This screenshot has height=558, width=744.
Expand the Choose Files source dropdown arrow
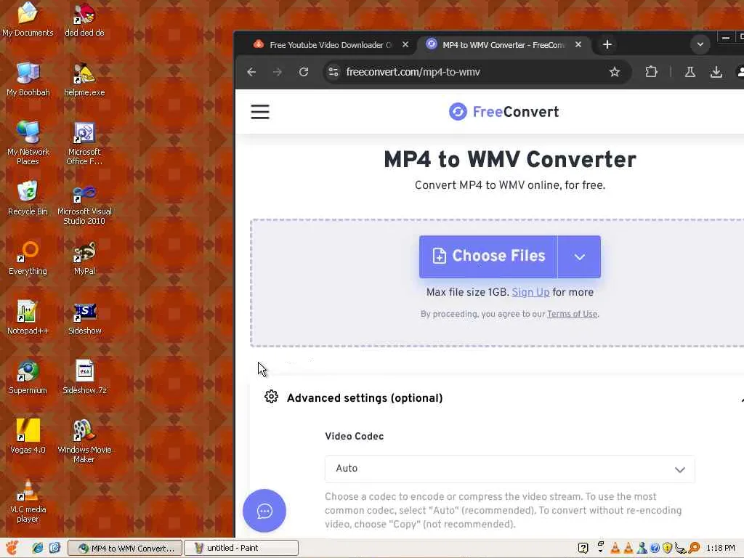click(579, 256)
